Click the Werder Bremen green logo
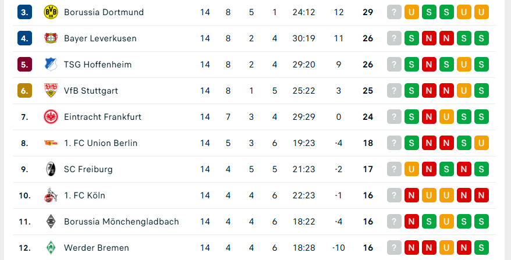Screen dimensions: 511x260 point(51,248)
